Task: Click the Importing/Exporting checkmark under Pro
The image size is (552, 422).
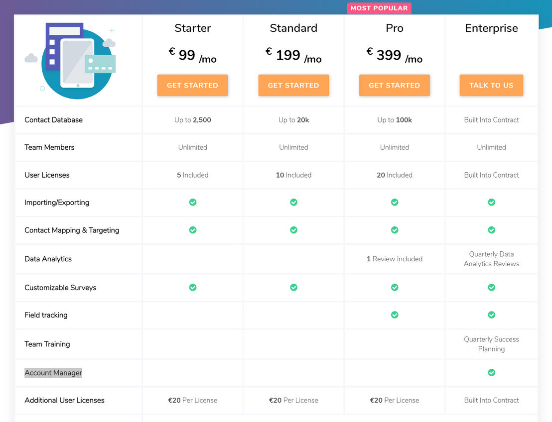Action: (x=395, y=202)
